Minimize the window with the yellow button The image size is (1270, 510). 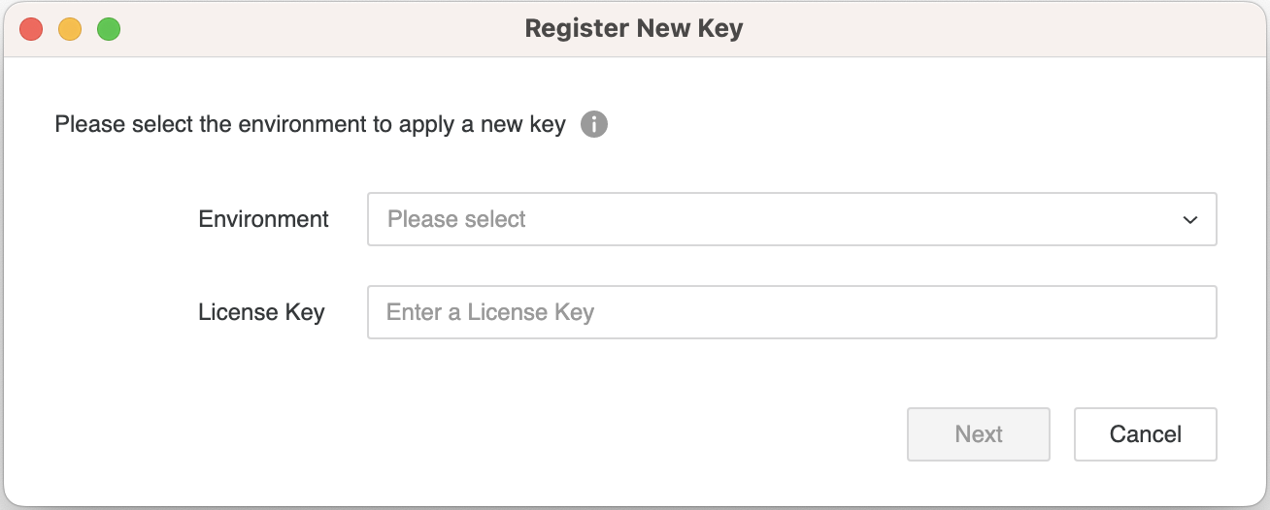coord(70,29)
